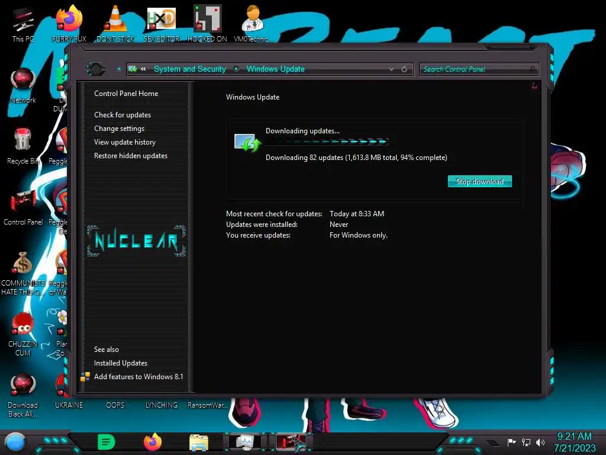The height and width of the screenshot is (455, 606).
Task: Open the COMMUNISTS HATE THIS money bag icon
Action: point(23,273)
